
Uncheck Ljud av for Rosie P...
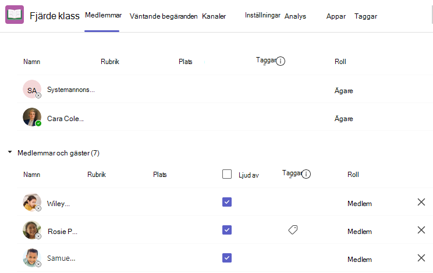pyautogui.click(x=227, y=230)
